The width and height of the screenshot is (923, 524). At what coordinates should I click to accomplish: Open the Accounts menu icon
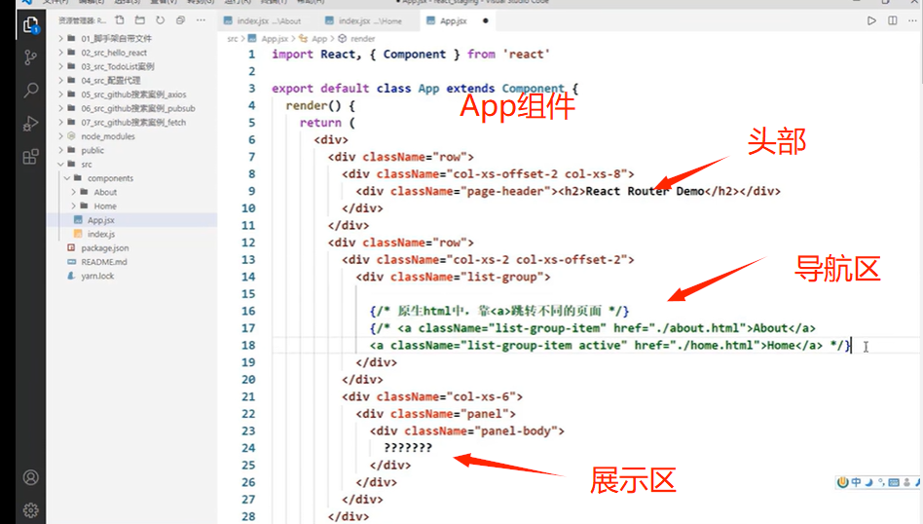pos(30,477)
